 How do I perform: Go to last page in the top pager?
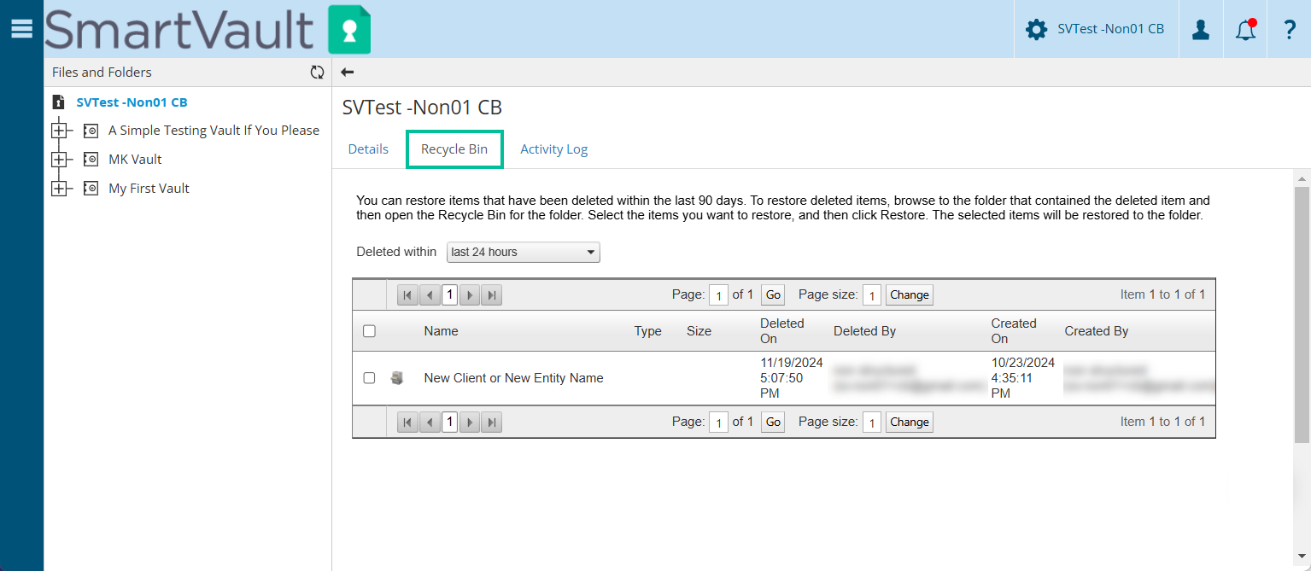[x=491, y=295]
